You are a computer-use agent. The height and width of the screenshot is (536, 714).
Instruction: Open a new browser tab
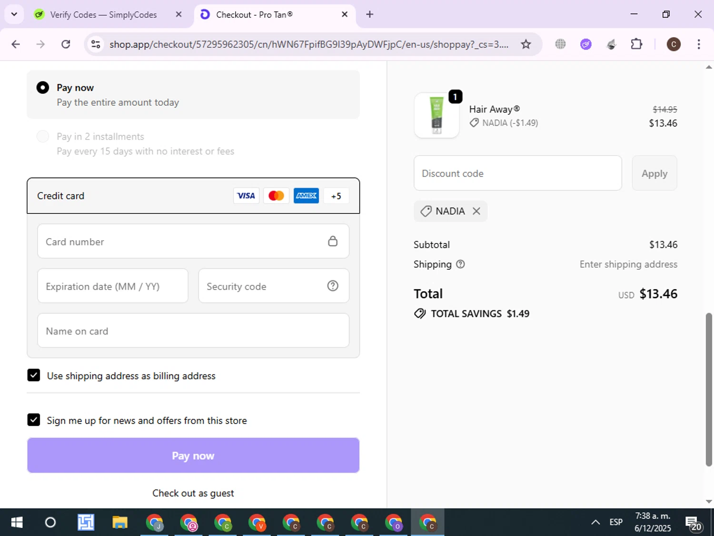click(x=370, y=15)
